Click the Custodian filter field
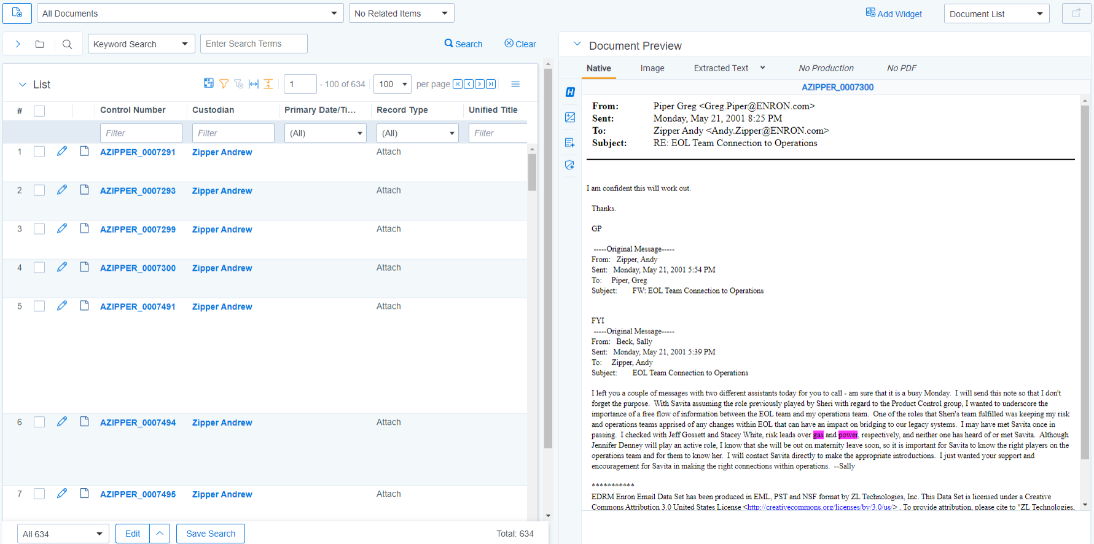Image resolution: width=1094 pixels, height=544 pixels. 233,133
